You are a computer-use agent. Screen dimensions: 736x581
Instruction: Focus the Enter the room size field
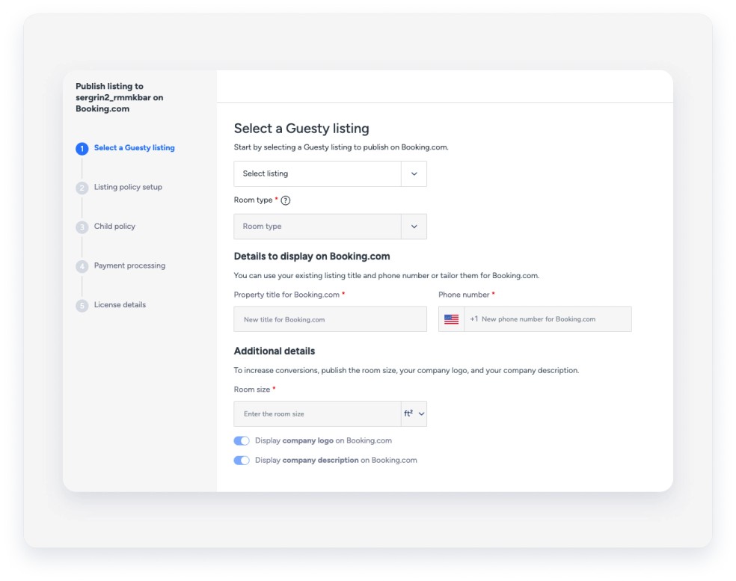click(317, 414)
